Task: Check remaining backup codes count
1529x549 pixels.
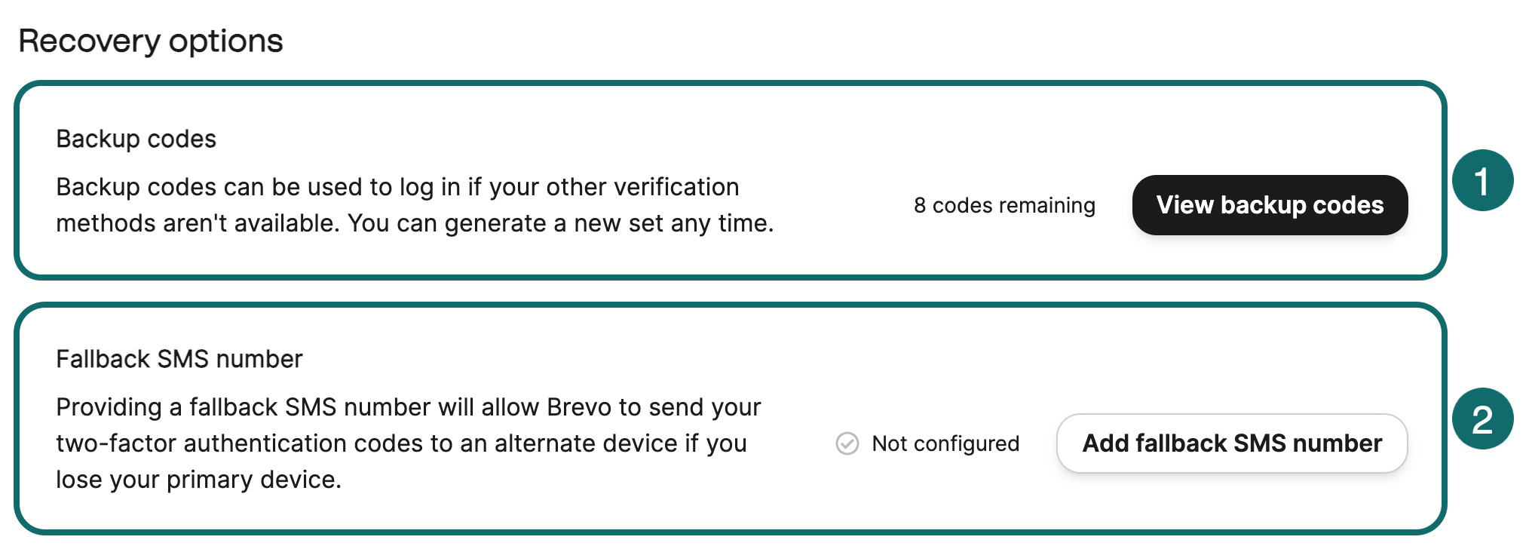Action: coord(1004,205)
